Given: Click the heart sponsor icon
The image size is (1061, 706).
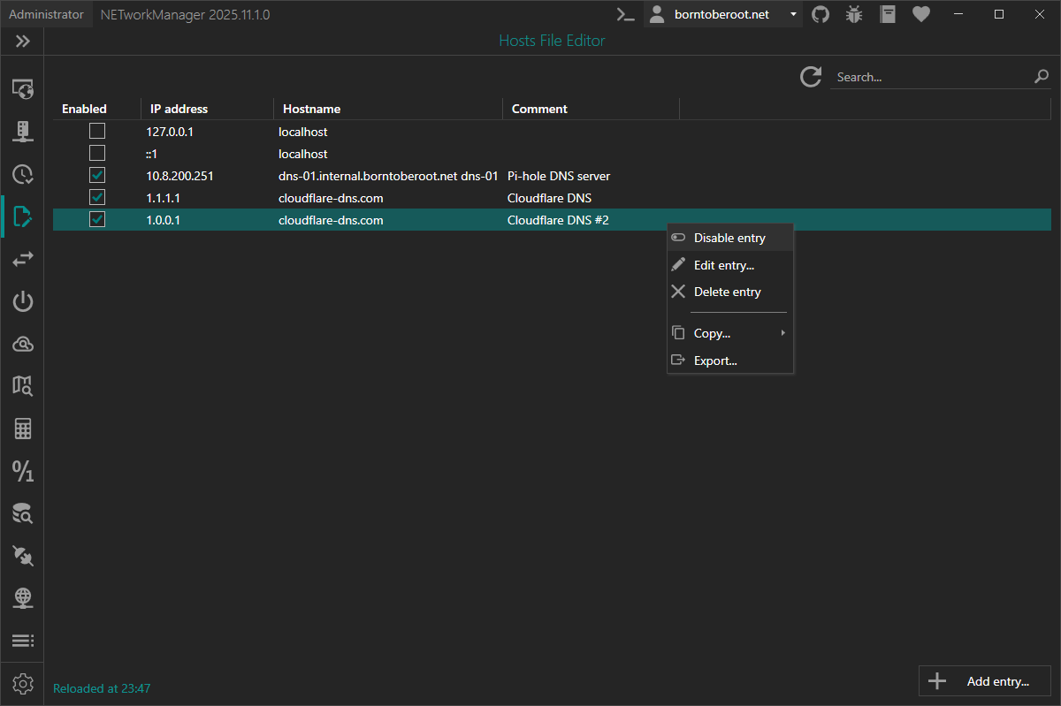Looking at the screenshot, I should 920,14.
